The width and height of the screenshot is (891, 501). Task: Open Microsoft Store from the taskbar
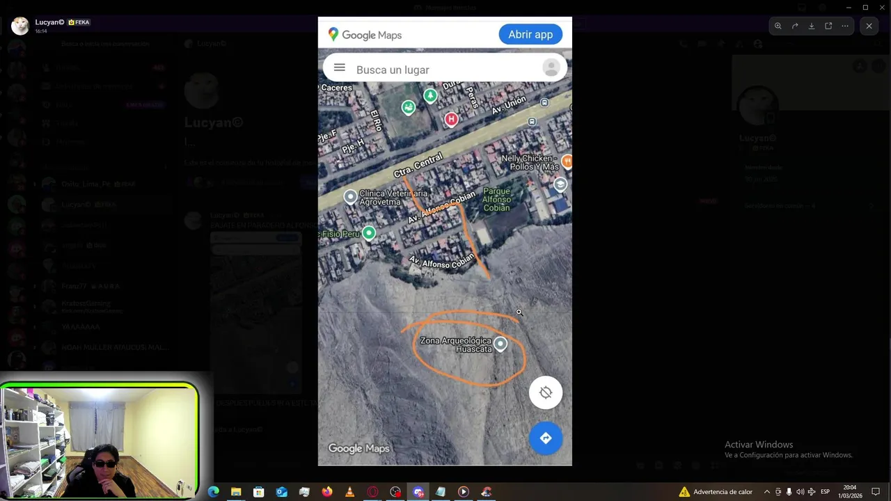click(x=259, y=492)
